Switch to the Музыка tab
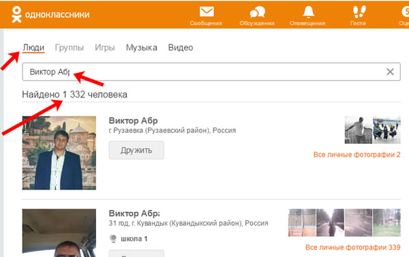 tap(141, 48)
